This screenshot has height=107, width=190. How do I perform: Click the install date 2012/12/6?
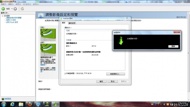(x=95, y=55)
